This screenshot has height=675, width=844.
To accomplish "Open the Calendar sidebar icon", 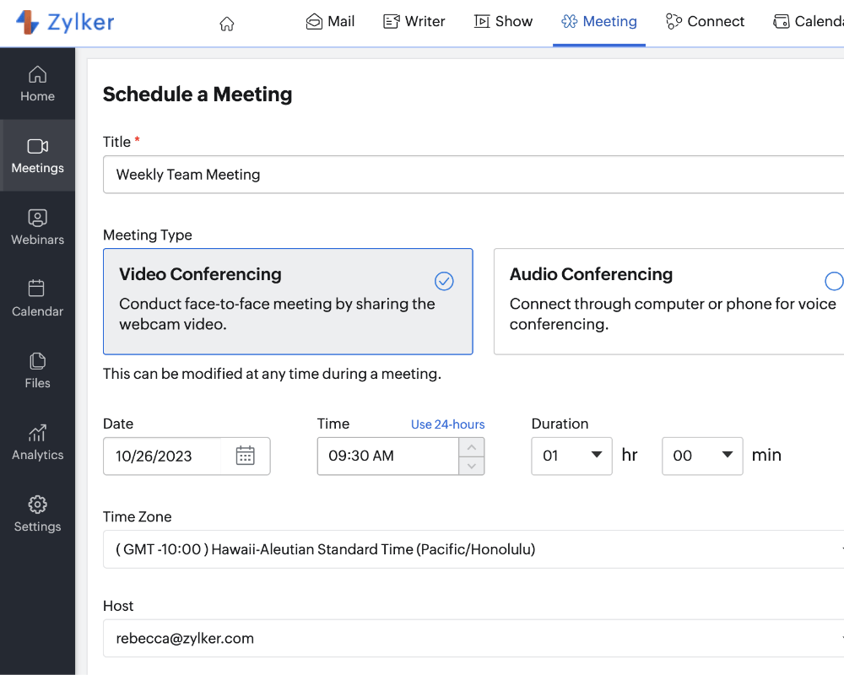I will pyautogui.click(x=37, y=299).
